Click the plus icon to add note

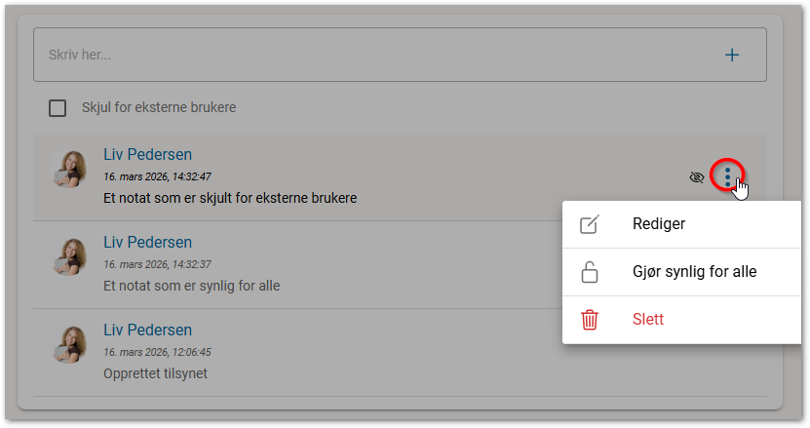[732, 55]
